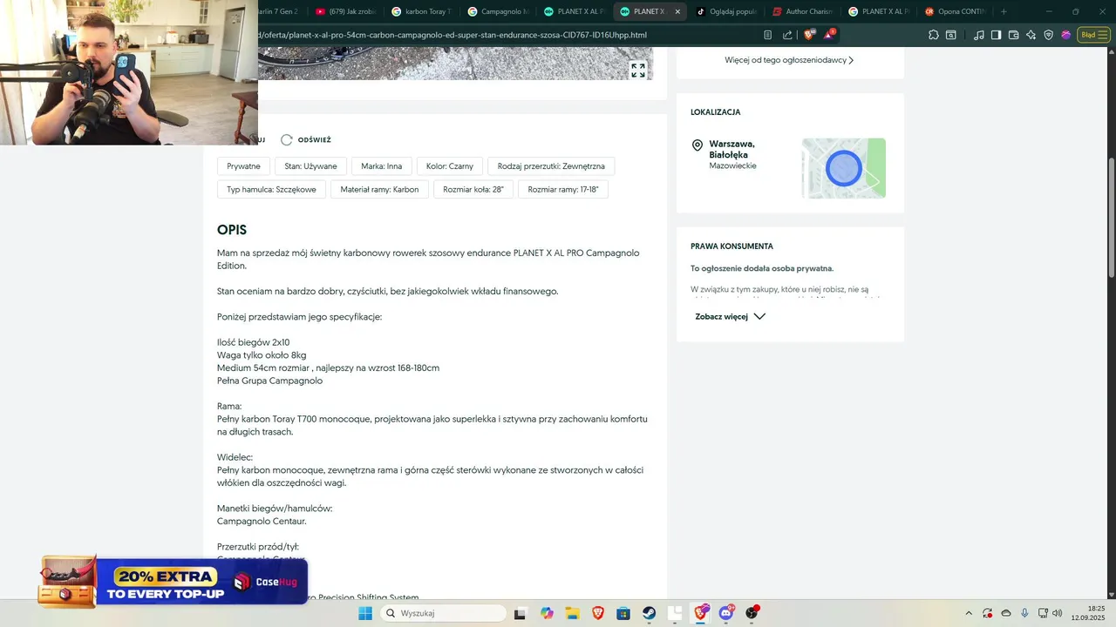This screenshot has height=627, width=1116.
Task: Click the Materiał ramy: Karbon tag
Action: tap(379, 189)
